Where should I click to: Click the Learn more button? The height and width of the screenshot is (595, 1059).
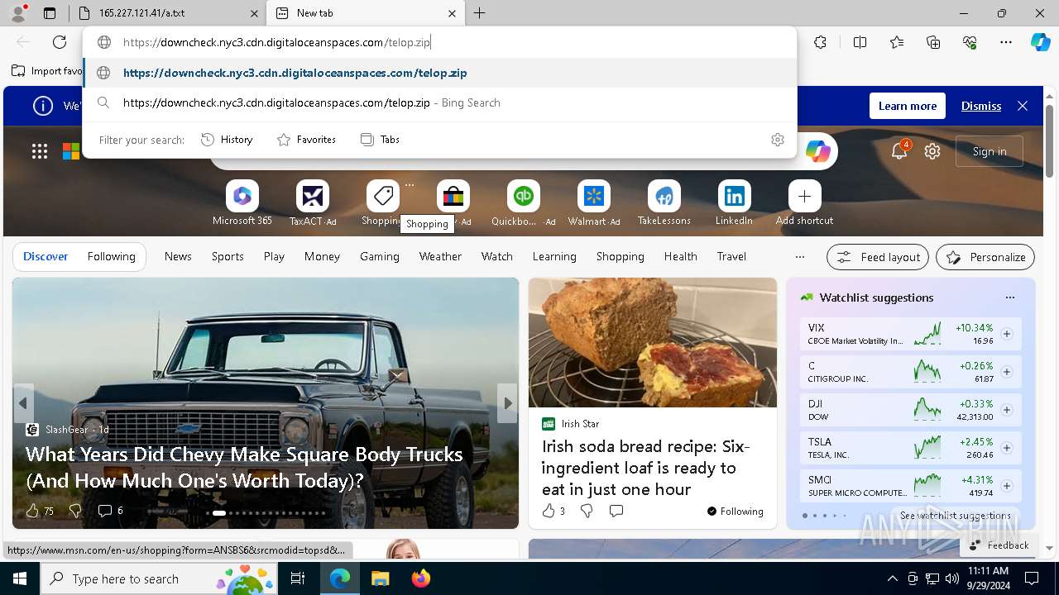[907, 106]
